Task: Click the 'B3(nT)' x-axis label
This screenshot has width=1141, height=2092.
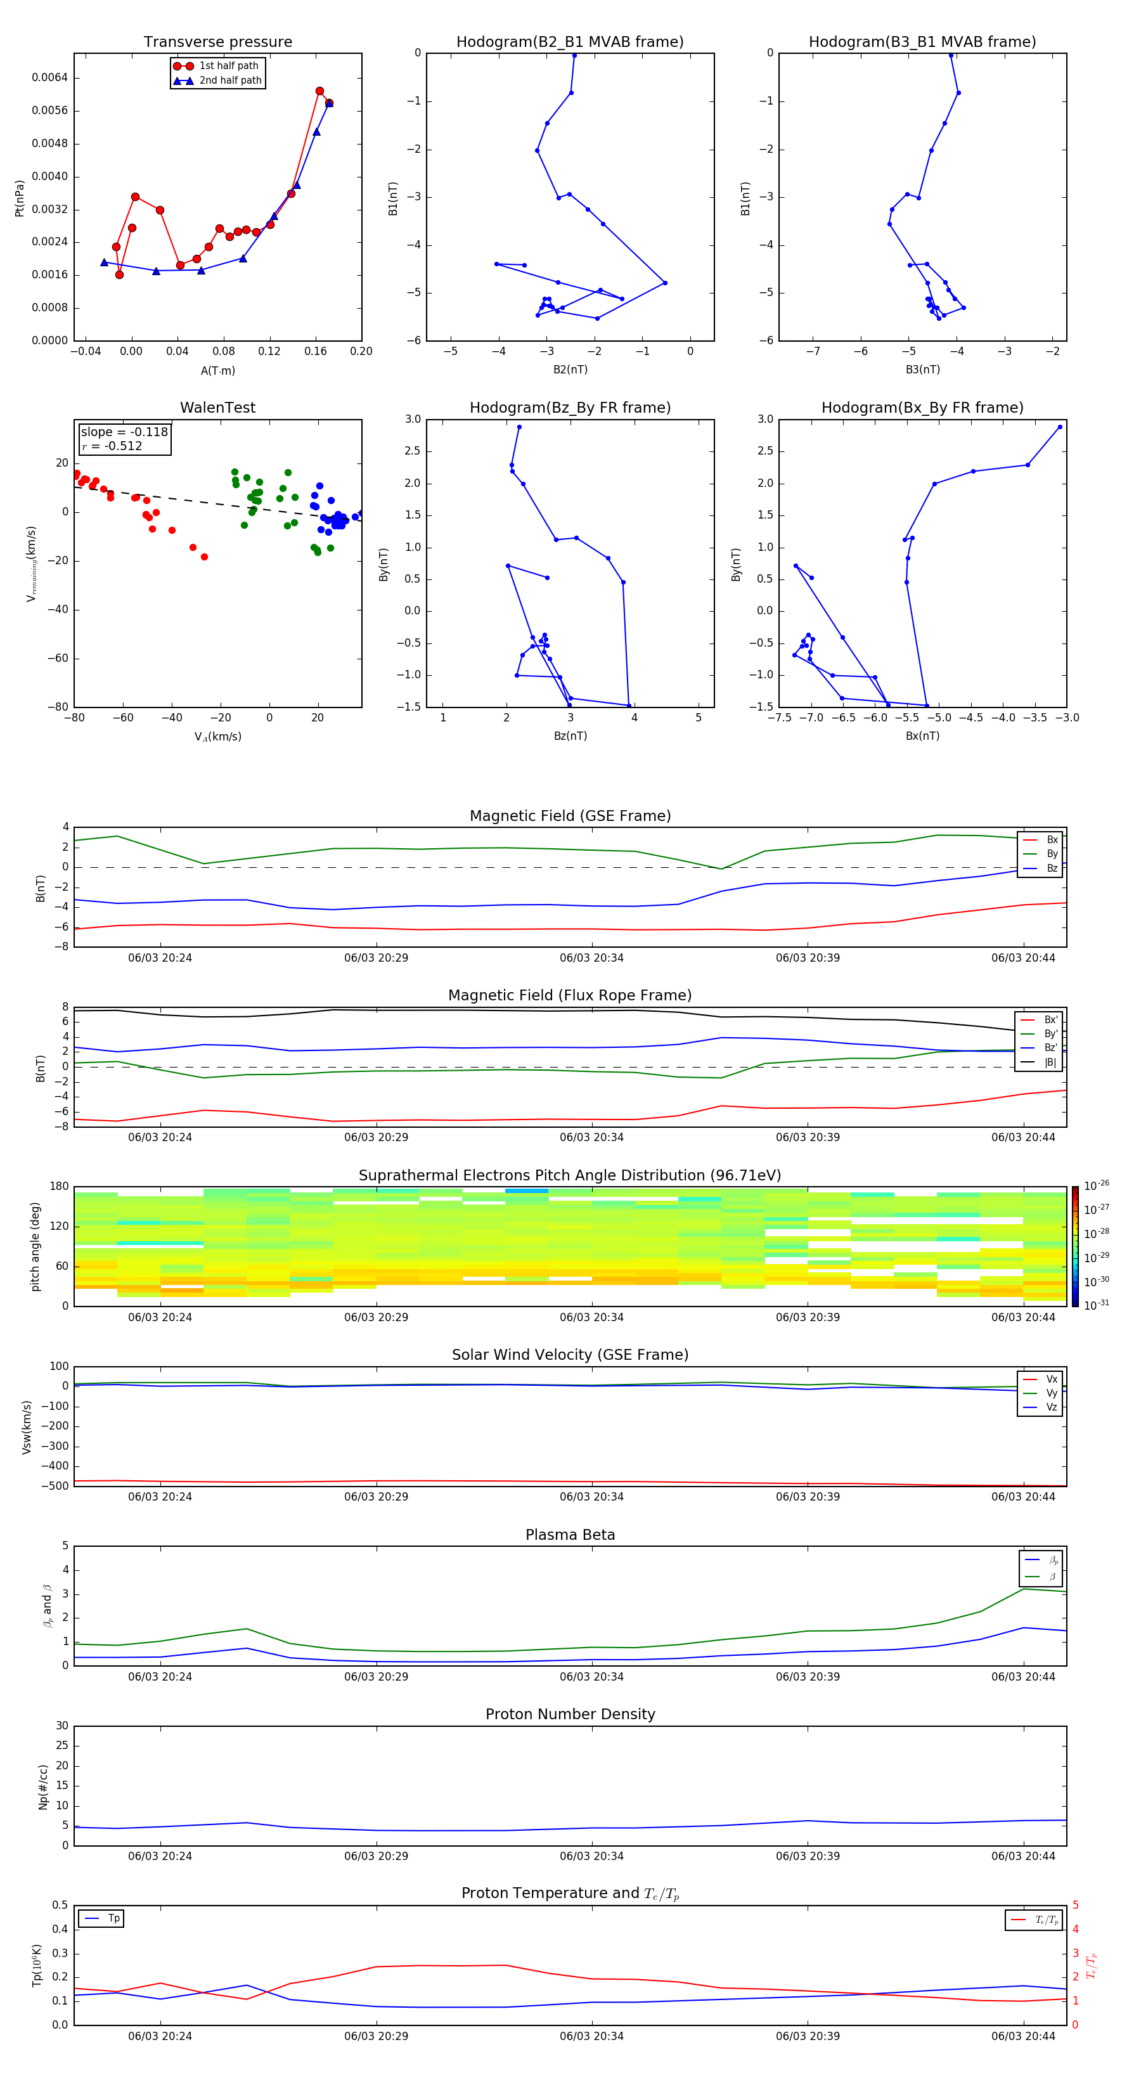Action: (x=922, y=370)
